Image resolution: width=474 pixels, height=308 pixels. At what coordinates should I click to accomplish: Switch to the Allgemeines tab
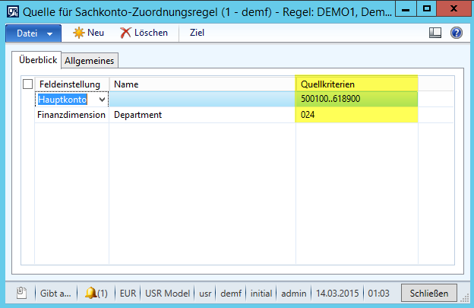tap(90, 60)
